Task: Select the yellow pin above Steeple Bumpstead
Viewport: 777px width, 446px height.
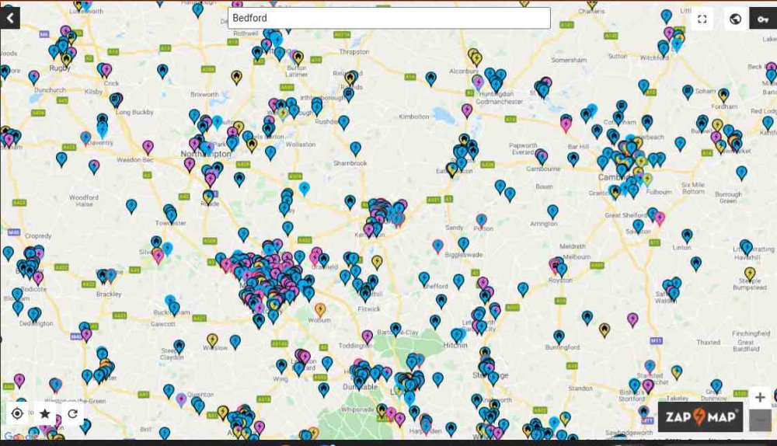Action: [751, 274]
